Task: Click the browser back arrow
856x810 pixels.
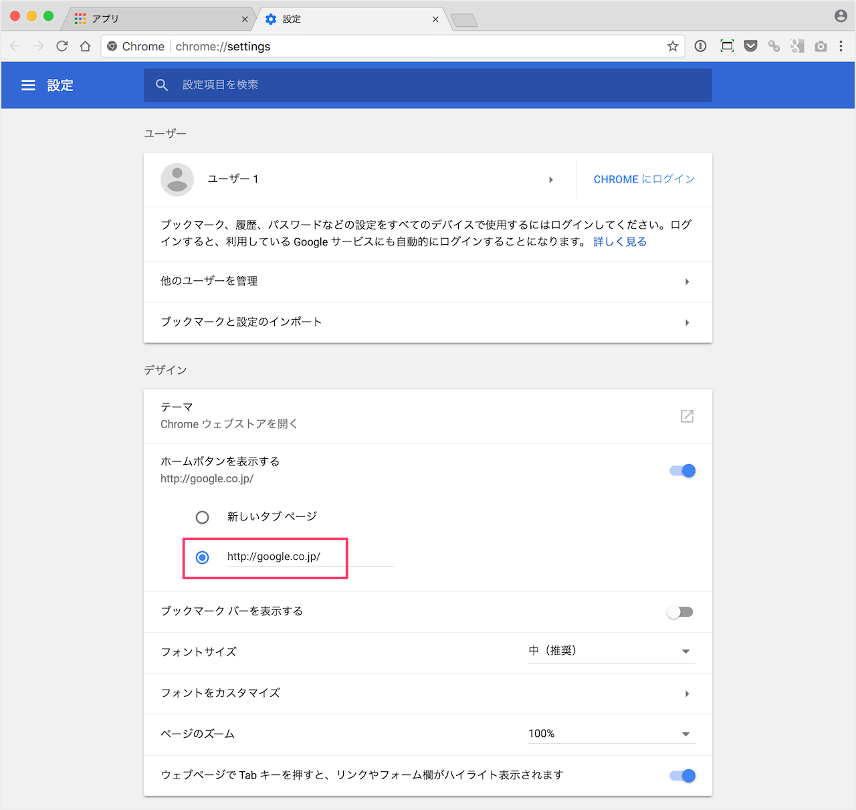Action: coord(15,46)
